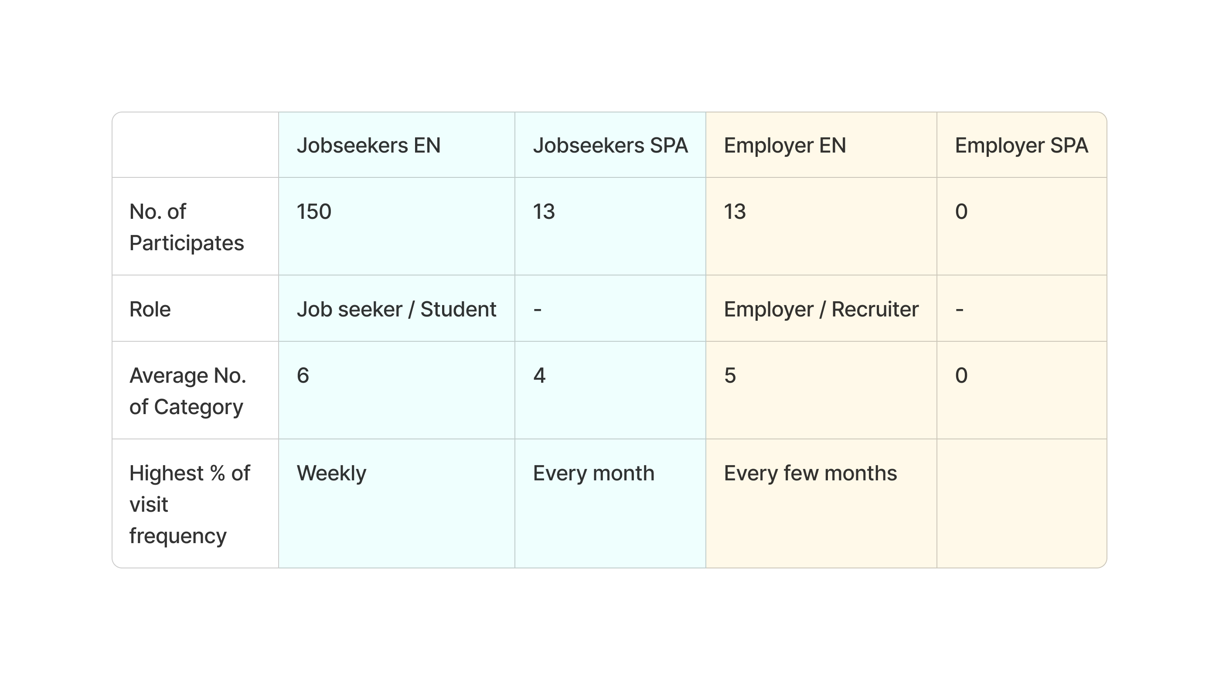The height and width of the screenshot is (680, 1219).
Task: Select the Jobseekers SPA column header
Action: point(610,145)
